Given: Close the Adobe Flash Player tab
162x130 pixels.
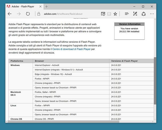Looking at the screenshot, I should [x=40, y=7].
